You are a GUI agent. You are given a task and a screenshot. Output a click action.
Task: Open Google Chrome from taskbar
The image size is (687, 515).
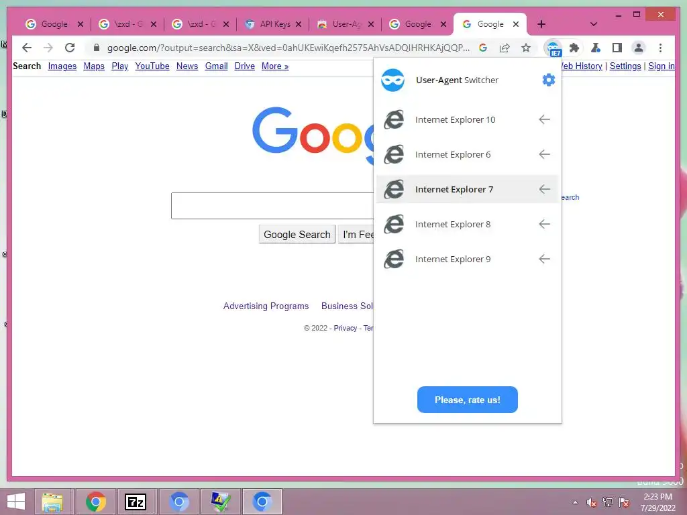[x=95, y=502]
